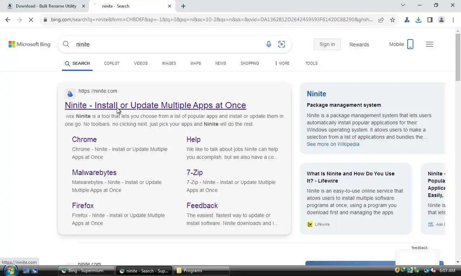Screen dimensions: 461x276
Task: Open the tab search chevron dropdown
Action: click(x=403, y=5)
